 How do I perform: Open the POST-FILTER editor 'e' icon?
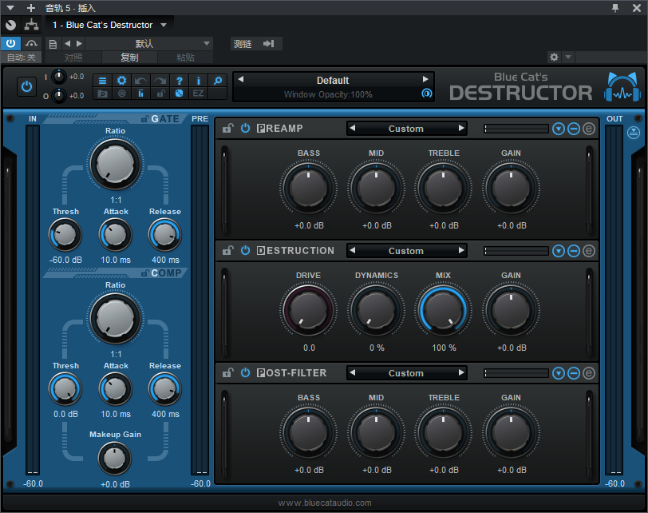pos(589,373)
